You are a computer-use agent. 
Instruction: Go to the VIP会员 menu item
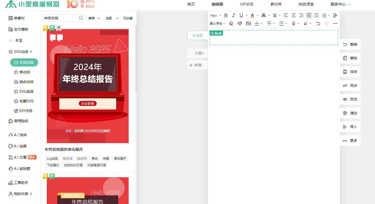(246, 4)
